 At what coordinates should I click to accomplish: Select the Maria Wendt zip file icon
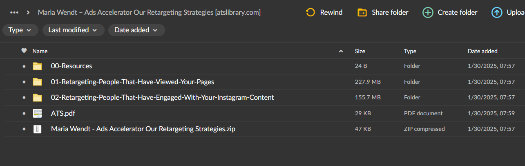[38, 129]
